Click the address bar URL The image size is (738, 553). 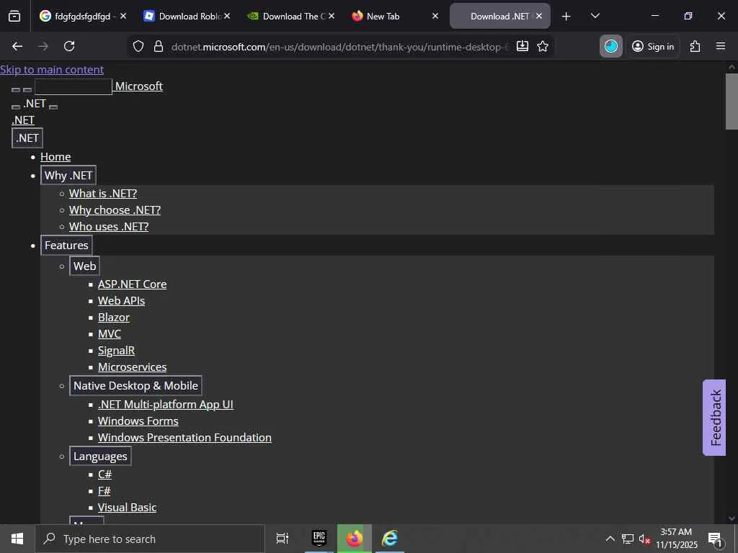click(339, 47)
